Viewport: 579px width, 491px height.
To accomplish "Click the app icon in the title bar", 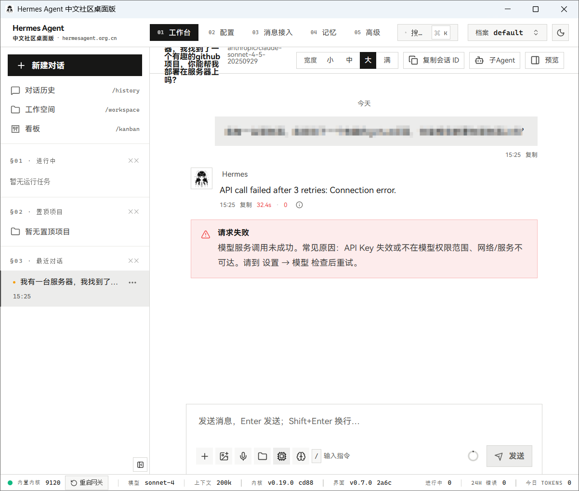I will [x=10, y=9].
